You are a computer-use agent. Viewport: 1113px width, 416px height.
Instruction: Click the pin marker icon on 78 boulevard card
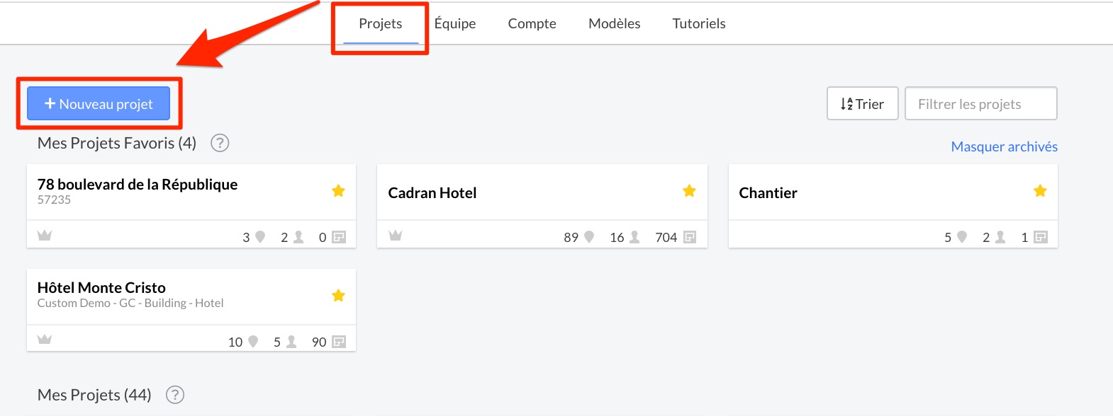260,237
